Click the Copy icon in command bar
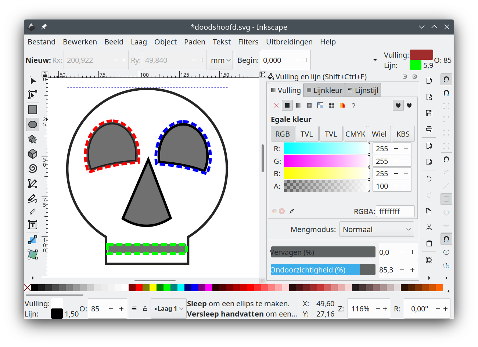The image size is (478, 347). coord(429,211)
